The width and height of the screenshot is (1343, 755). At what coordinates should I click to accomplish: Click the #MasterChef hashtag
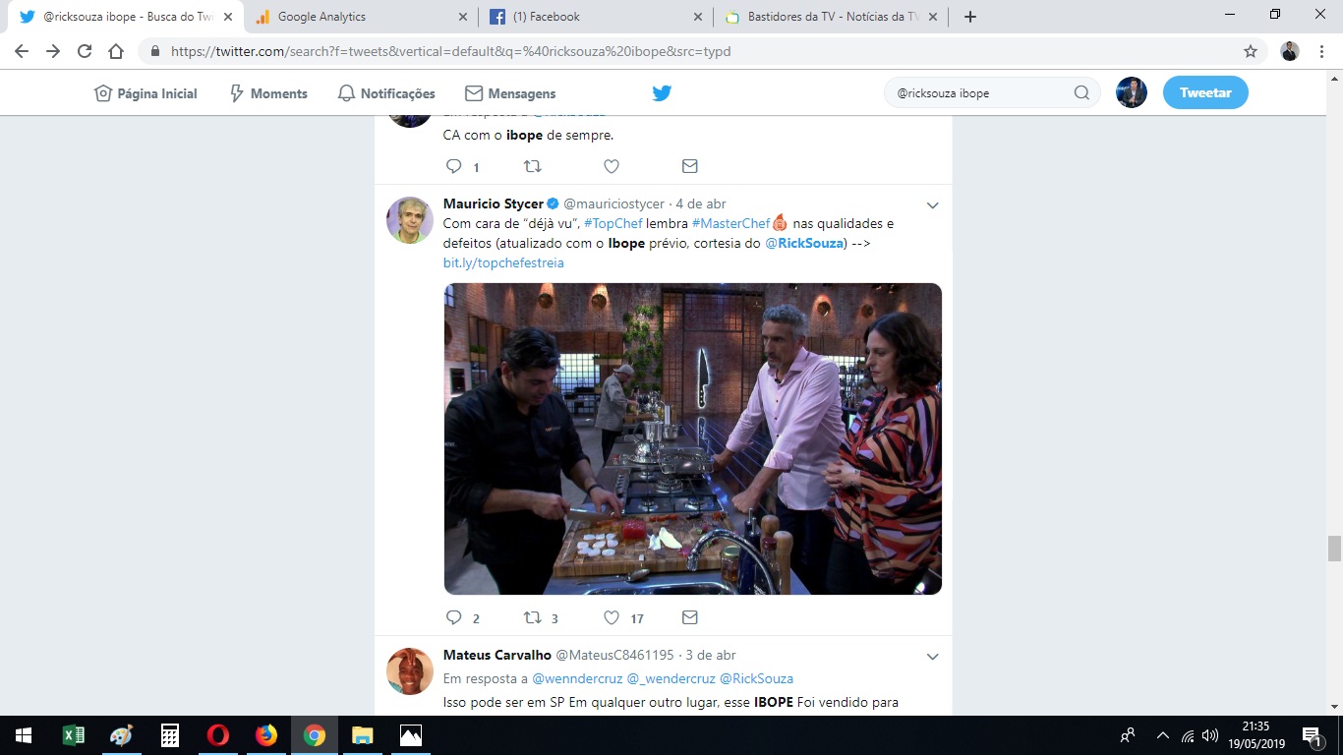click(x=730, y=223)
